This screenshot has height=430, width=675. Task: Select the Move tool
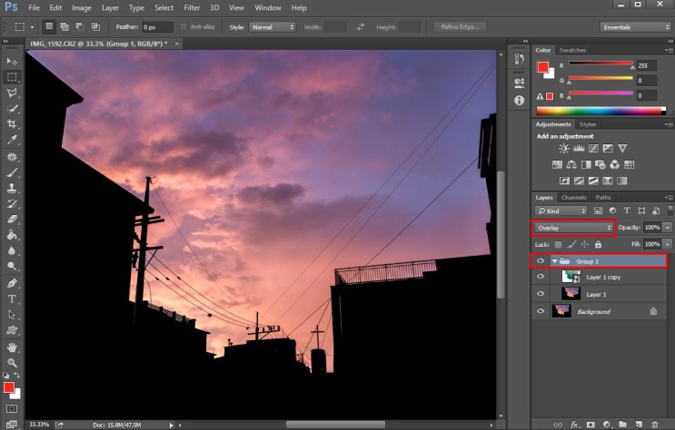click(x=13, y=62)
